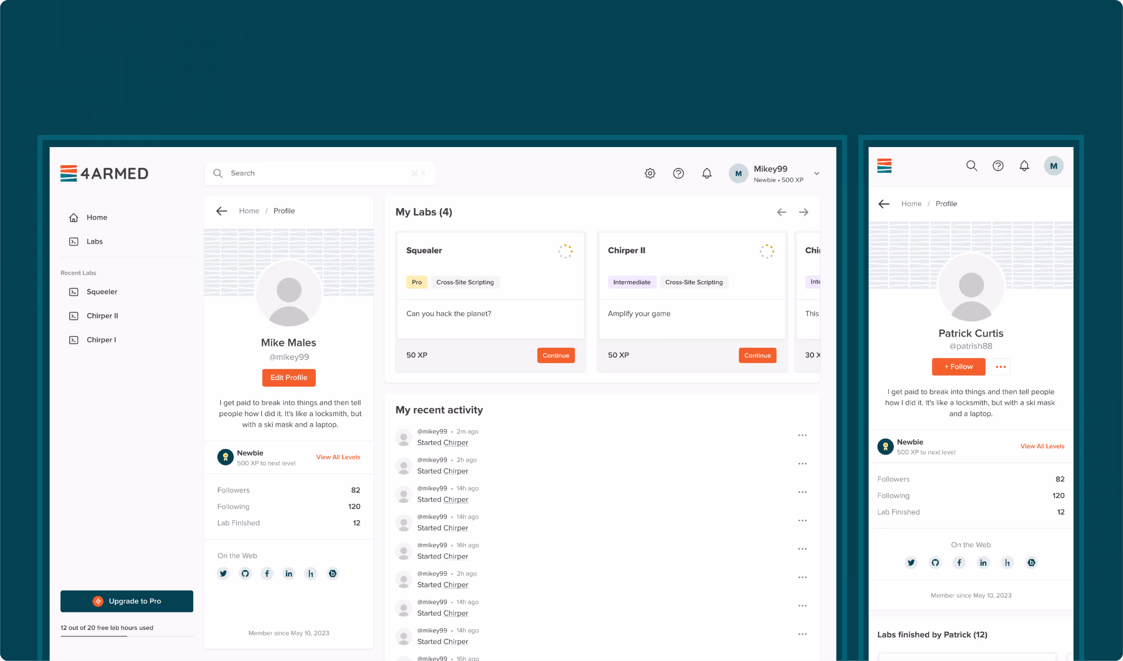Click Upgrade to Pro button
Viewport: 1123px width, 661px height.
[127, 601]
